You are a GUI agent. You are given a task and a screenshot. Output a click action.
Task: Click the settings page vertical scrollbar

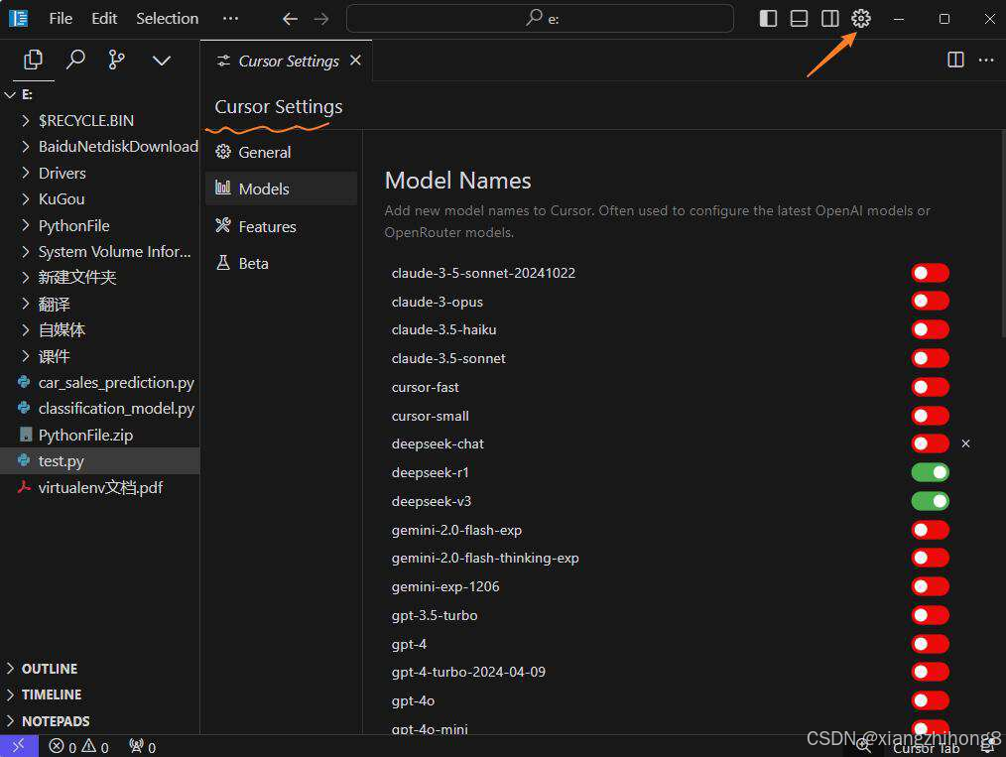click(1003, 234)
